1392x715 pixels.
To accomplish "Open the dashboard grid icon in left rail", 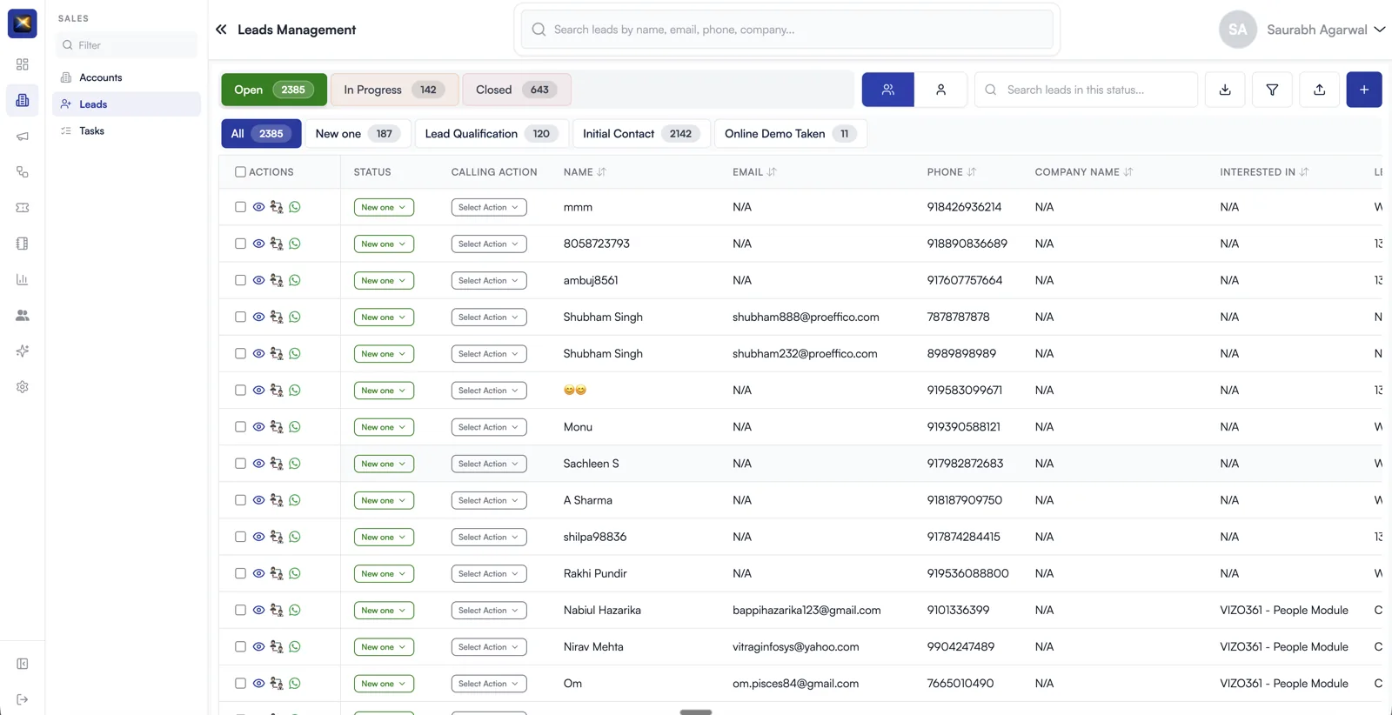I will point(23,64).
